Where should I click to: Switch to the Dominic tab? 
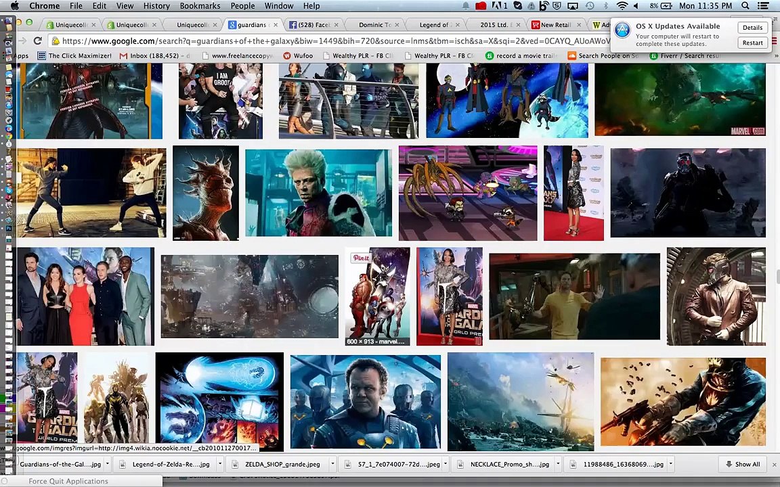[374, 25]
